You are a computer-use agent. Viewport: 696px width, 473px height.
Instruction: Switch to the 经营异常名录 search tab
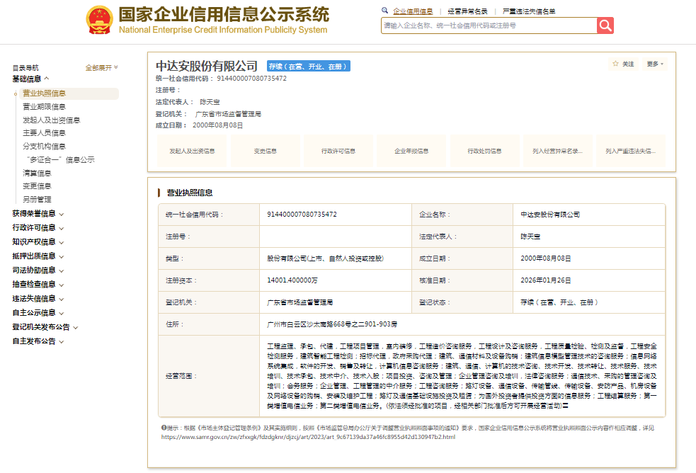467,11
